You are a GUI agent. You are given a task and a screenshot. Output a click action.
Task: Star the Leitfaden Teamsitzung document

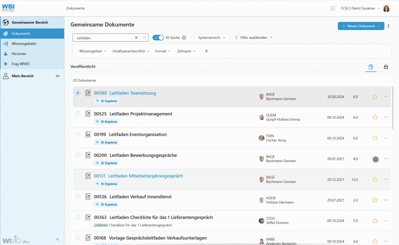tap(375, 96)
